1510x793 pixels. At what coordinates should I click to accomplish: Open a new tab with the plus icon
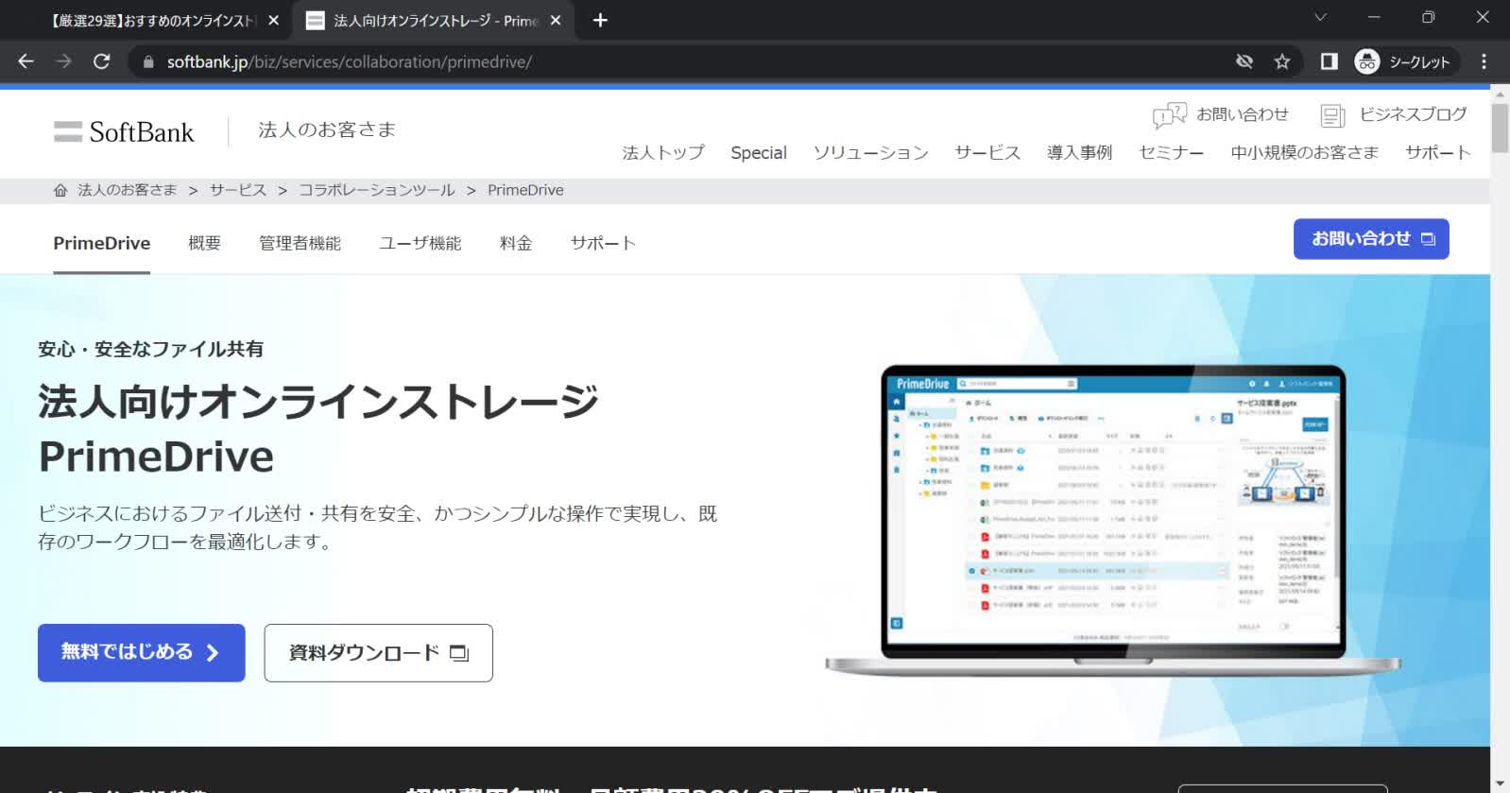(x=600, y=20)
